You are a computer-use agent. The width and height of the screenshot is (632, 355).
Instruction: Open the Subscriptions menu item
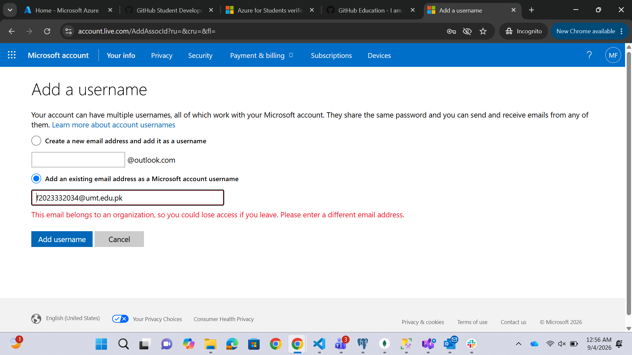coord(331,55)
